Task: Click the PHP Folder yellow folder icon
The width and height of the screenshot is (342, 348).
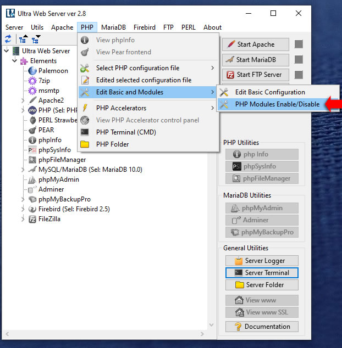Action: (85, 144)
